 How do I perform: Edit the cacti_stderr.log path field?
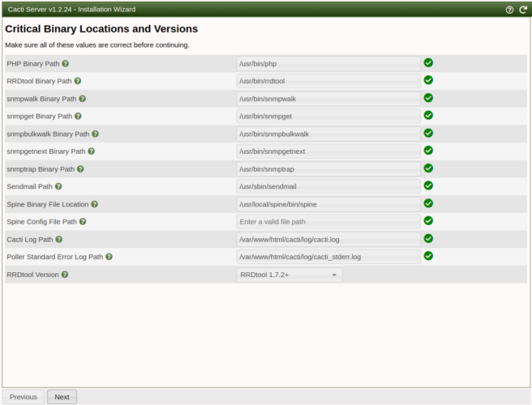[328, 257]
